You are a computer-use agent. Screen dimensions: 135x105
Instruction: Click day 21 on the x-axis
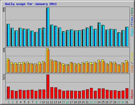[87, 102]
